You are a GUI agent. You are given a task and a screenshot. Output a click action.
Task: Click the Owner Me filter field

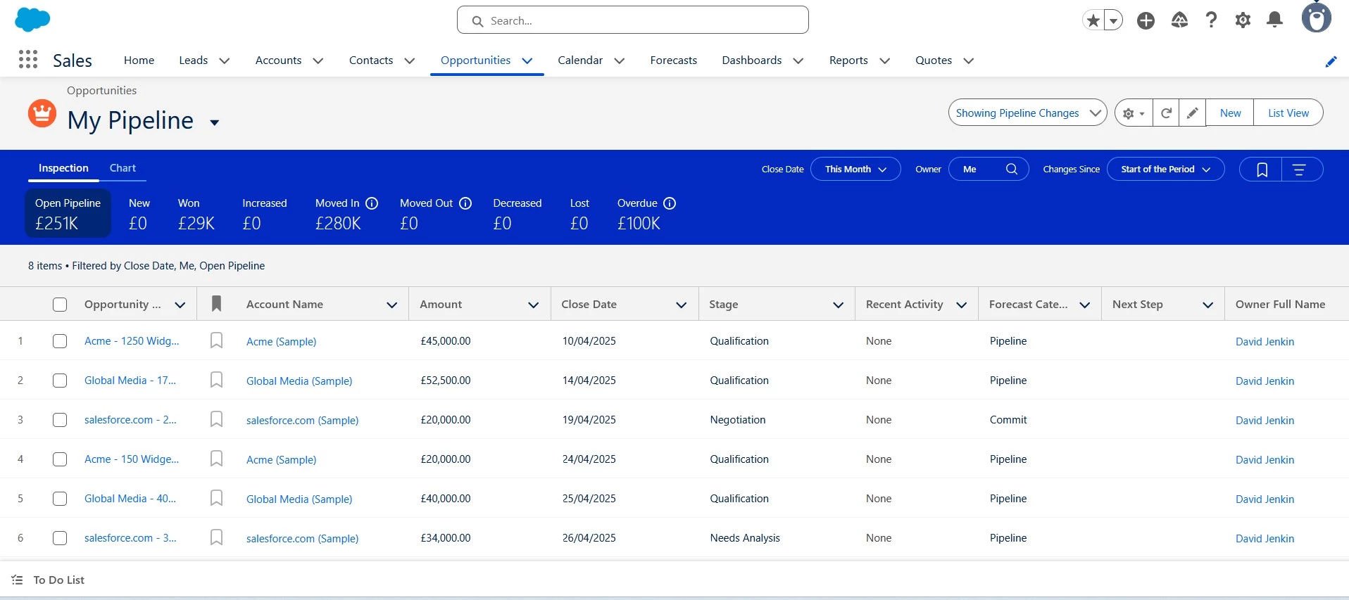point(989,169)
